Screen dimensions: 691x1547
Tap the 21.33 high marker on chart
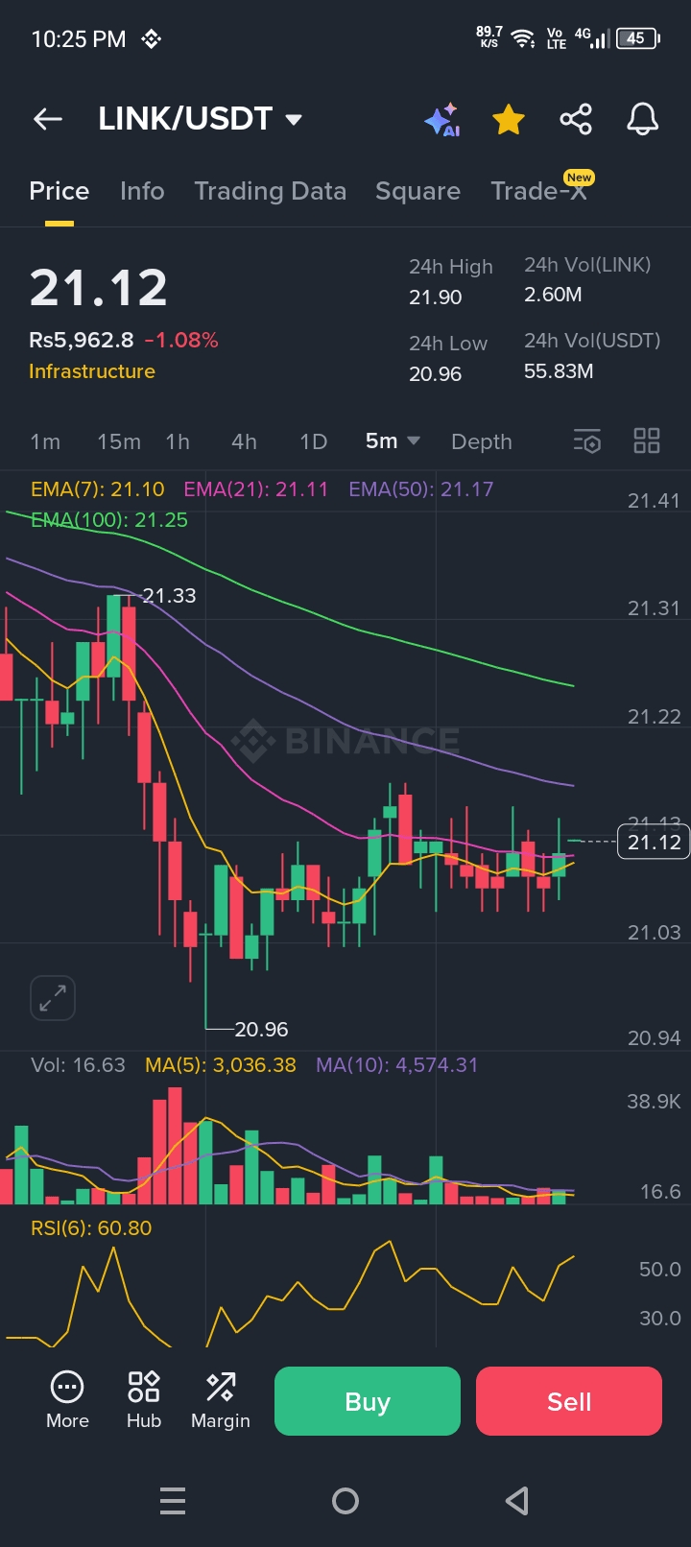point(169,596)
